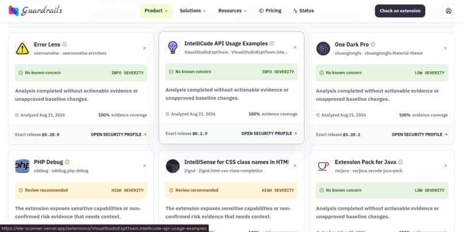This screenshot has height=232, width=463.
Task: Click PHP Debug Review recommended banner
Action: point(81,190)
